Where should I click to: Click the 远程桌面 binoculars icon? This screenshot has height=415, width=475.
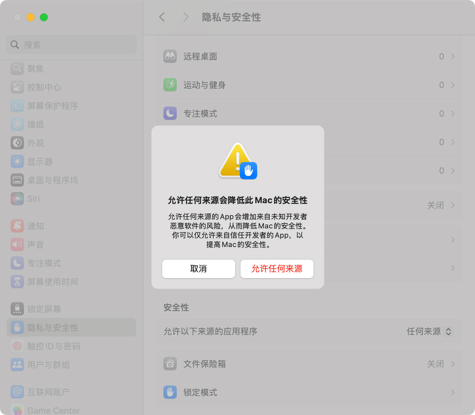[170, 56]
